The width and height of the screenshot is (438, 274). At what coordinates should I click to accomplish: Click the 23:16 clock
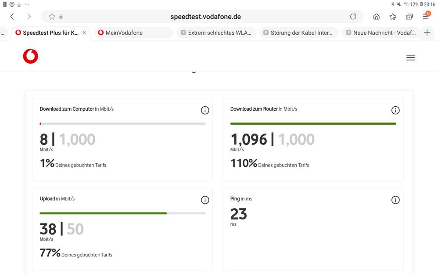point(430,4)
